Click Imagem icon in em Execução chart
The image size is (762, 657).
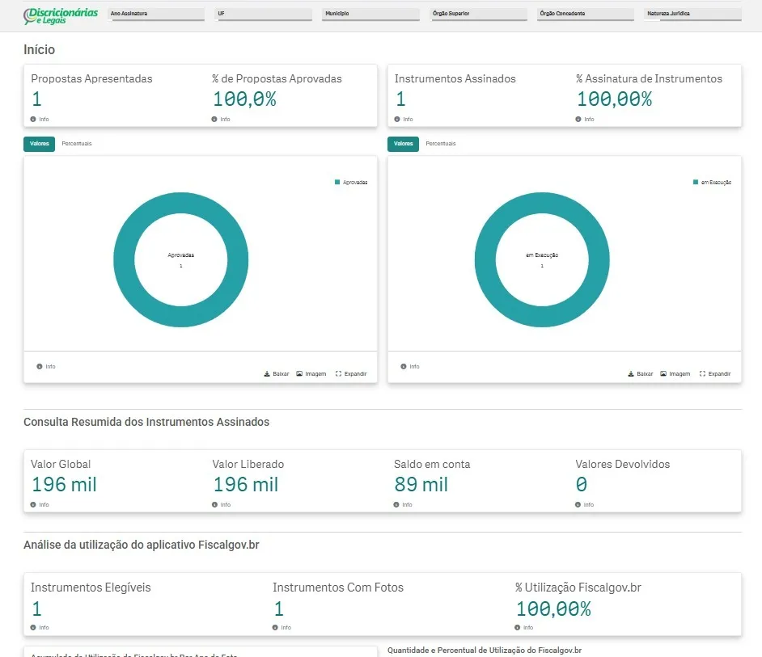[663, 374]
